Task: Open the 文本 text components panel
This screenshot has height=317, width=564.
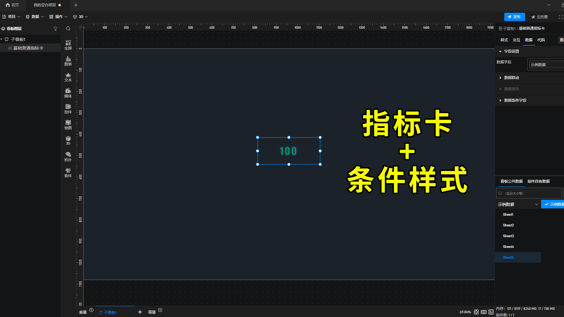Action: pyautogui.click(x=68, y=77)
